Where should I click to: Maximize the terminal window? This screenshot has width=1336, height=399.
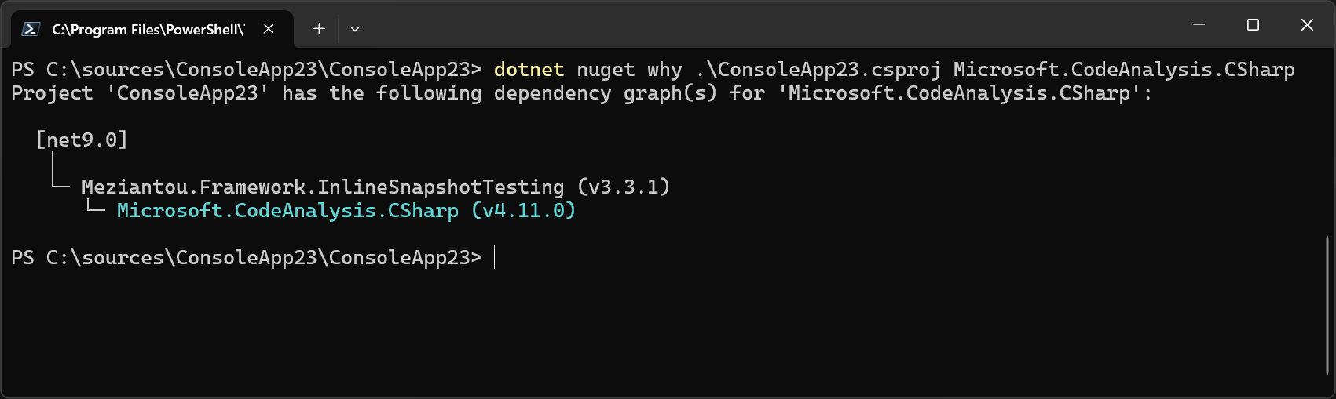(x=1253, y=25)
